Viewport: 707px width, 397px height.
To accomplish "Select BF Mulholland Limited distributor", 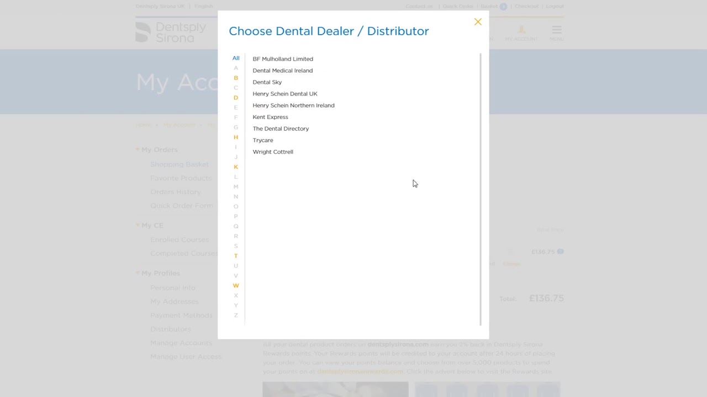I will pos(283,59).
